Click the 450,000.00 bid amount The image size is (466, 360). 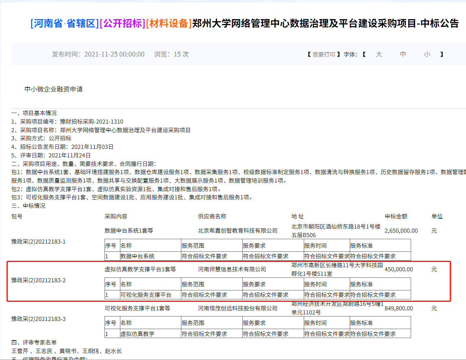coord(398,269)
